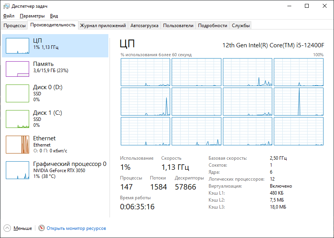Open the Открыть монитор ресурсов link
Screen dimensions: 334x238
[76, 228]
